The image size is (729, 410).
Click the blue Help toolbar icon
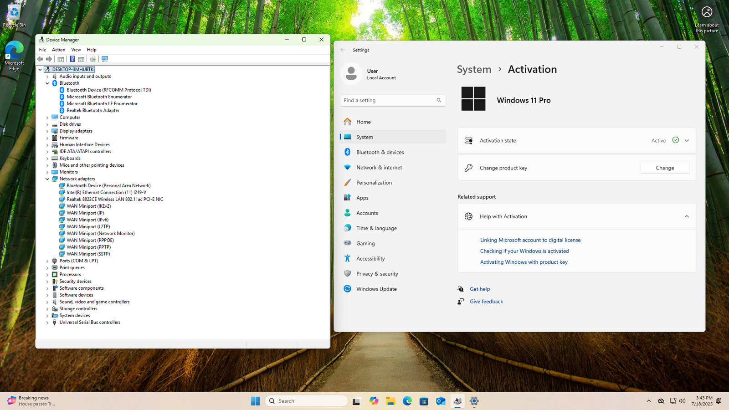point(72,59)
